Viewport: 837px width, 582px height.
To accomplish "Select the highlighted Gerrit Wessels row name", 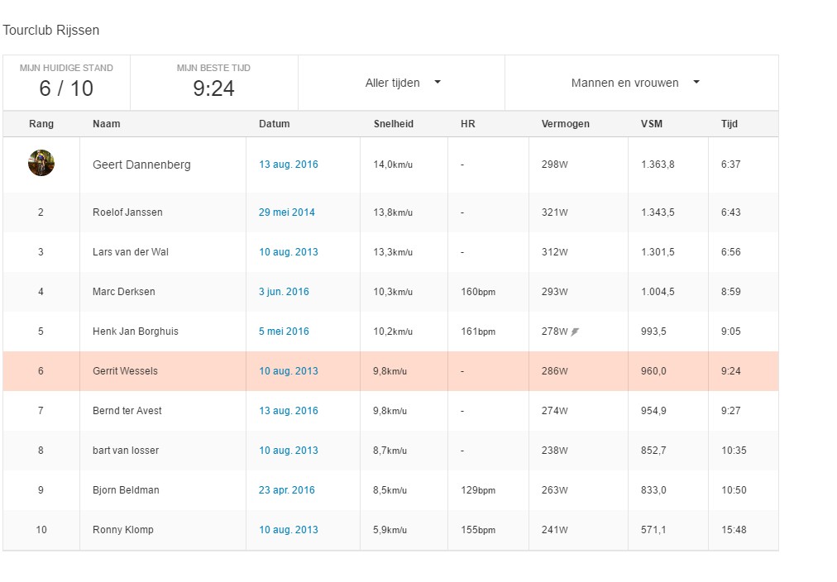I will (x=125, y=371).
